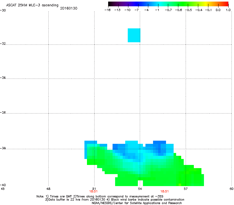The height and width of the screenshot is (205, 234).
Task: Select the -13 color scale label
Action: [x=117, y=10]
